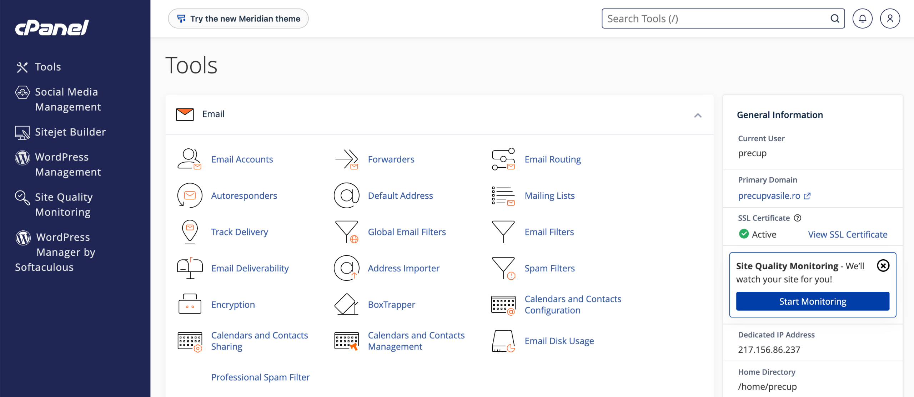
Task: Click the Email Filters funnel icon
Action: coord(503,232)
